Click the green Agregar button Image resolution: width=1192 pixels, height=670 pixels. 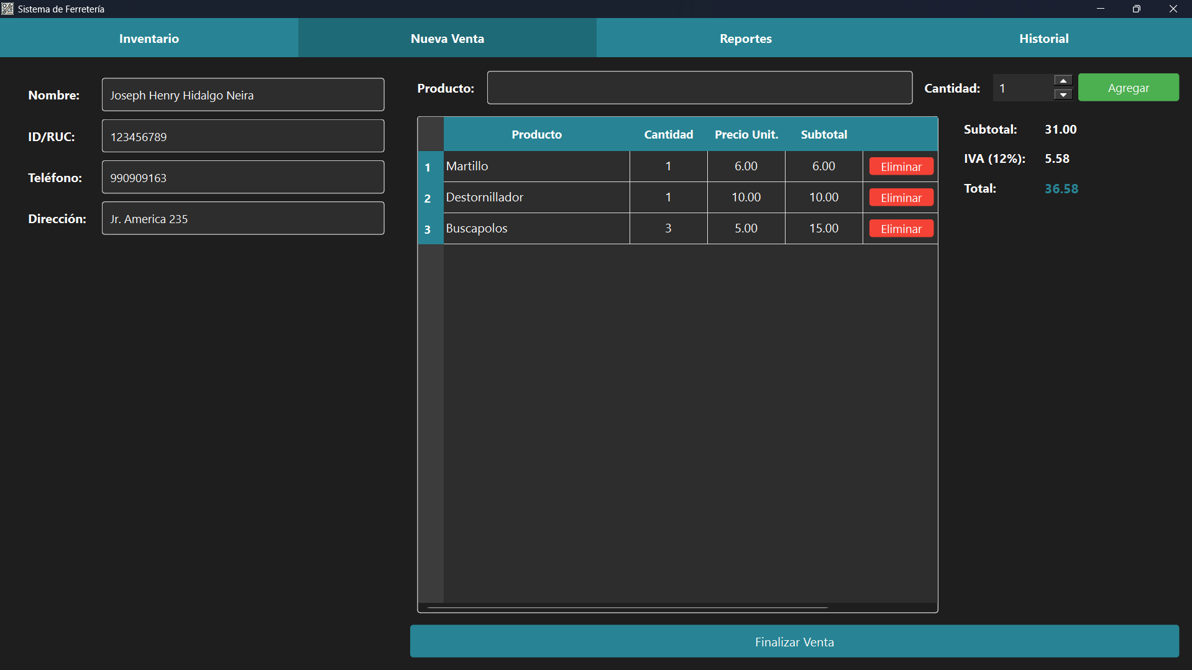click(1128, 88)
